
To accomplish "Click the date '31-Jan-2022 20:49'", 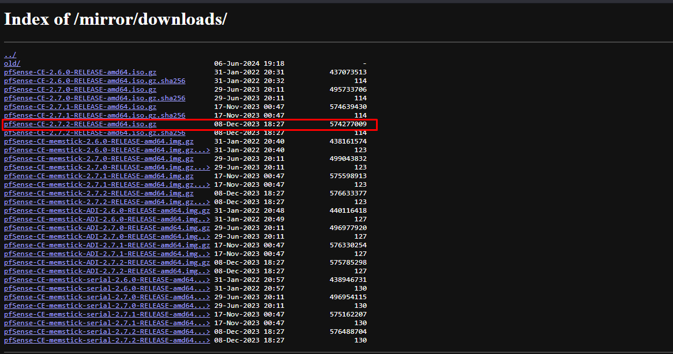I will (x=249, y=219).
